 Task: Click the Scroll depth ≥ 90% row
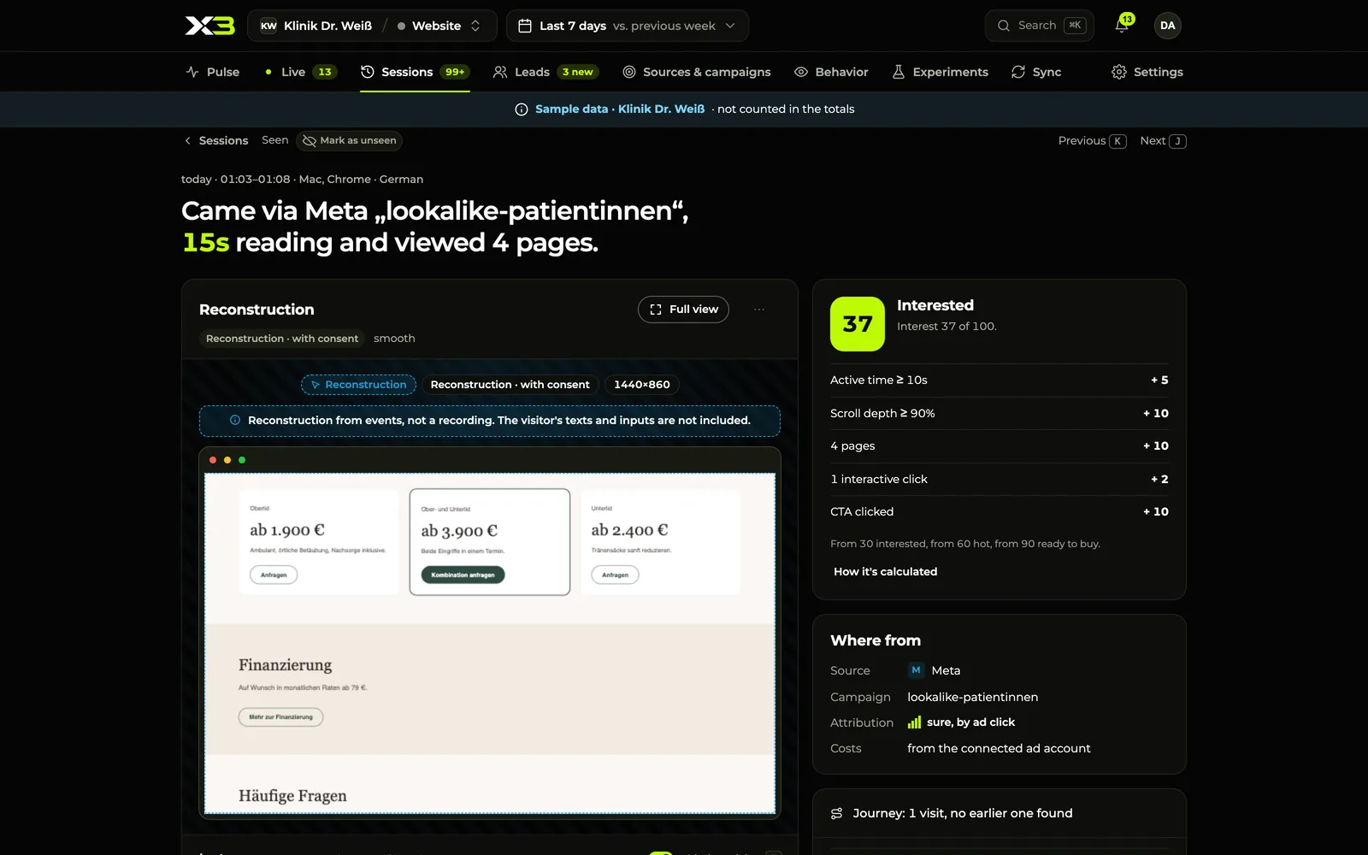coord(999,413)
